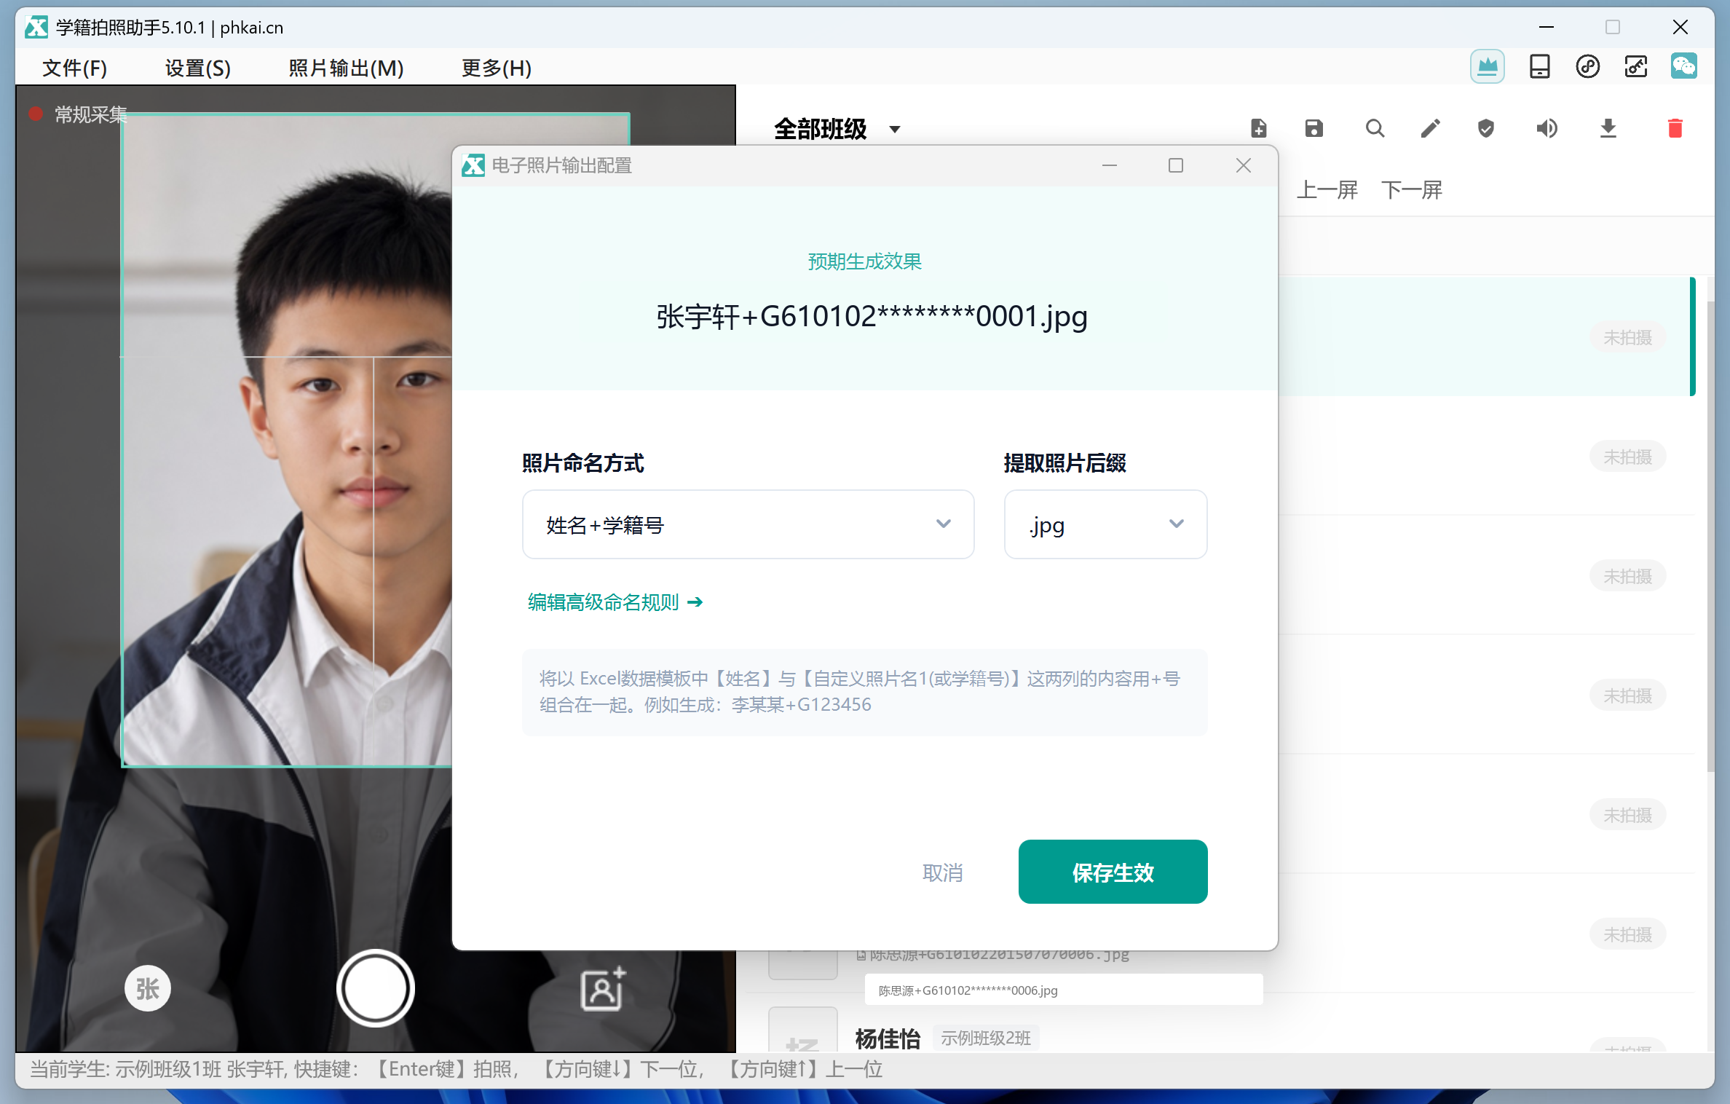Click the pencil edit icon

tap(1430, 128)
